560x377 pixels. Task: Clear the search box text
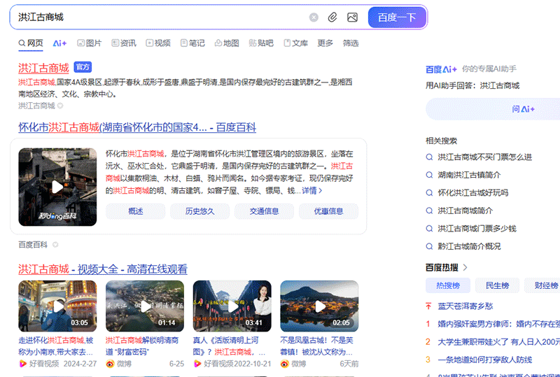[x=314, y=17]
